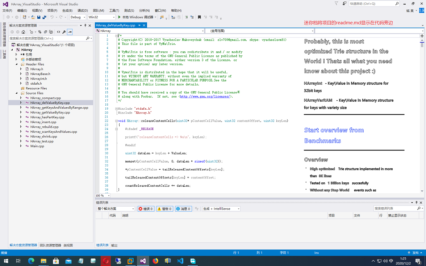Collapse the Header Files folder
Screen dimensions: 426x266
[x=17, y=64]
